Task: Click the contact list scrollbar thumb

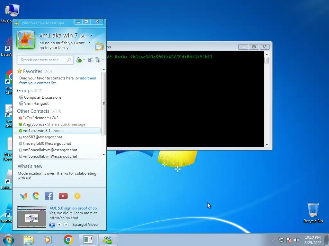Action: point(104,103)
